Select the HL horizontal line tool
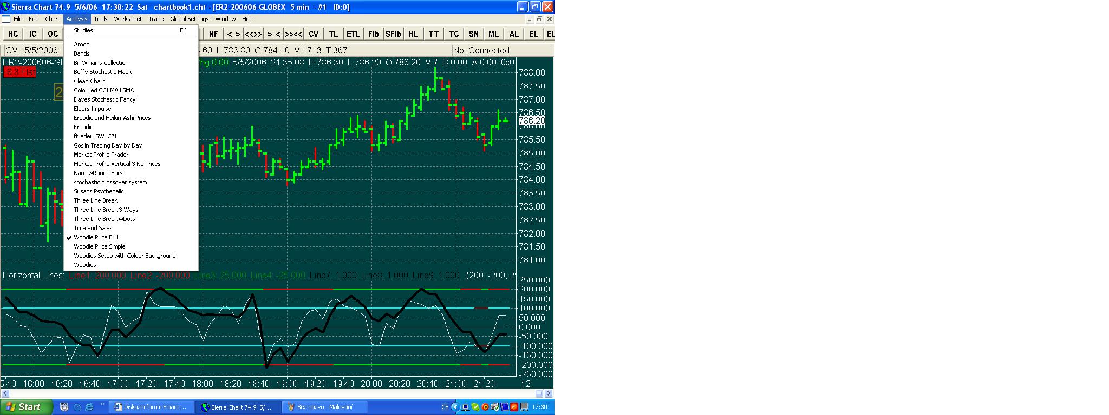Image resolution: width=1109 pixels, height=415 pixels. 413,34
